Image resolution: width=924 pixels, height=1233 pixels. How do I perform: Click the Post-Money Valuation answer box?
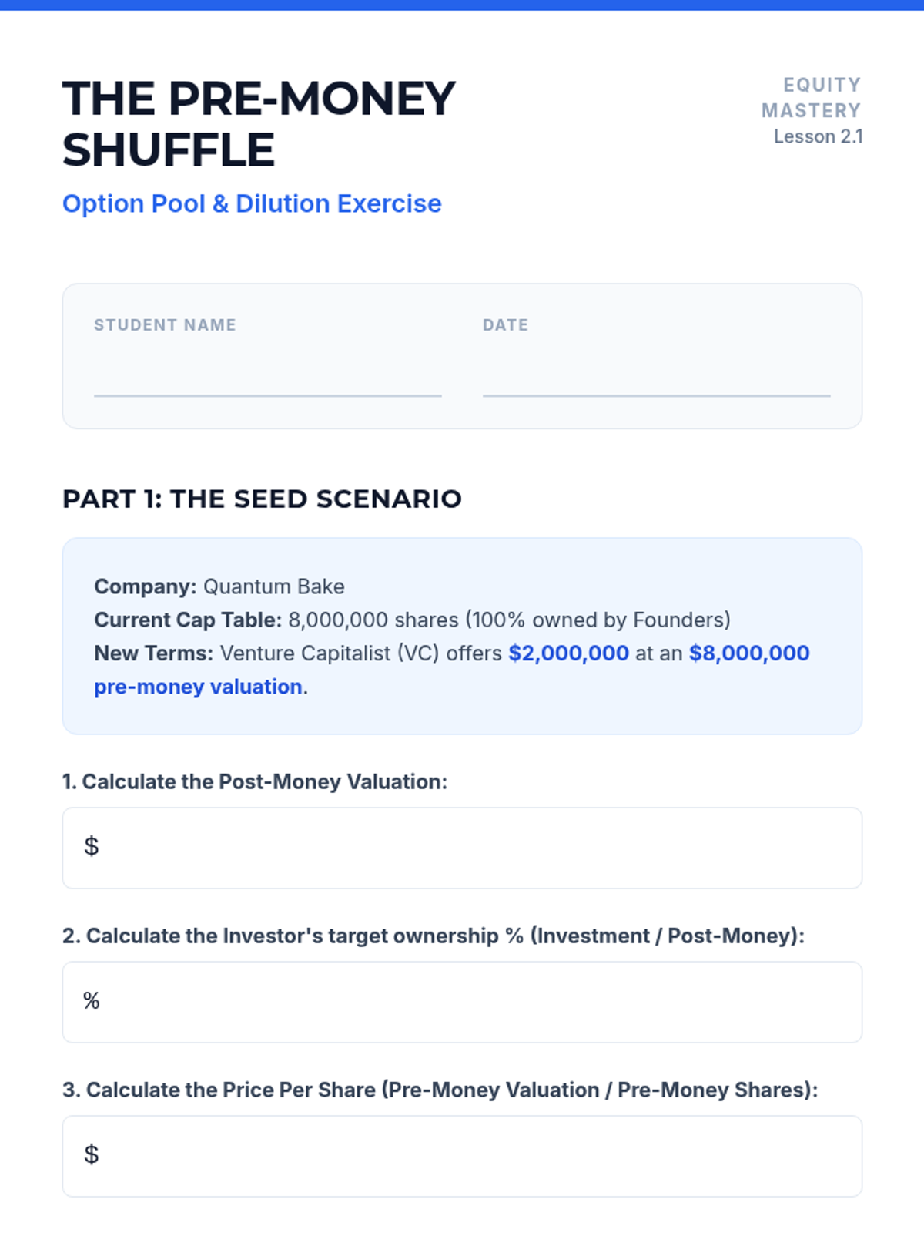point(462,848)
